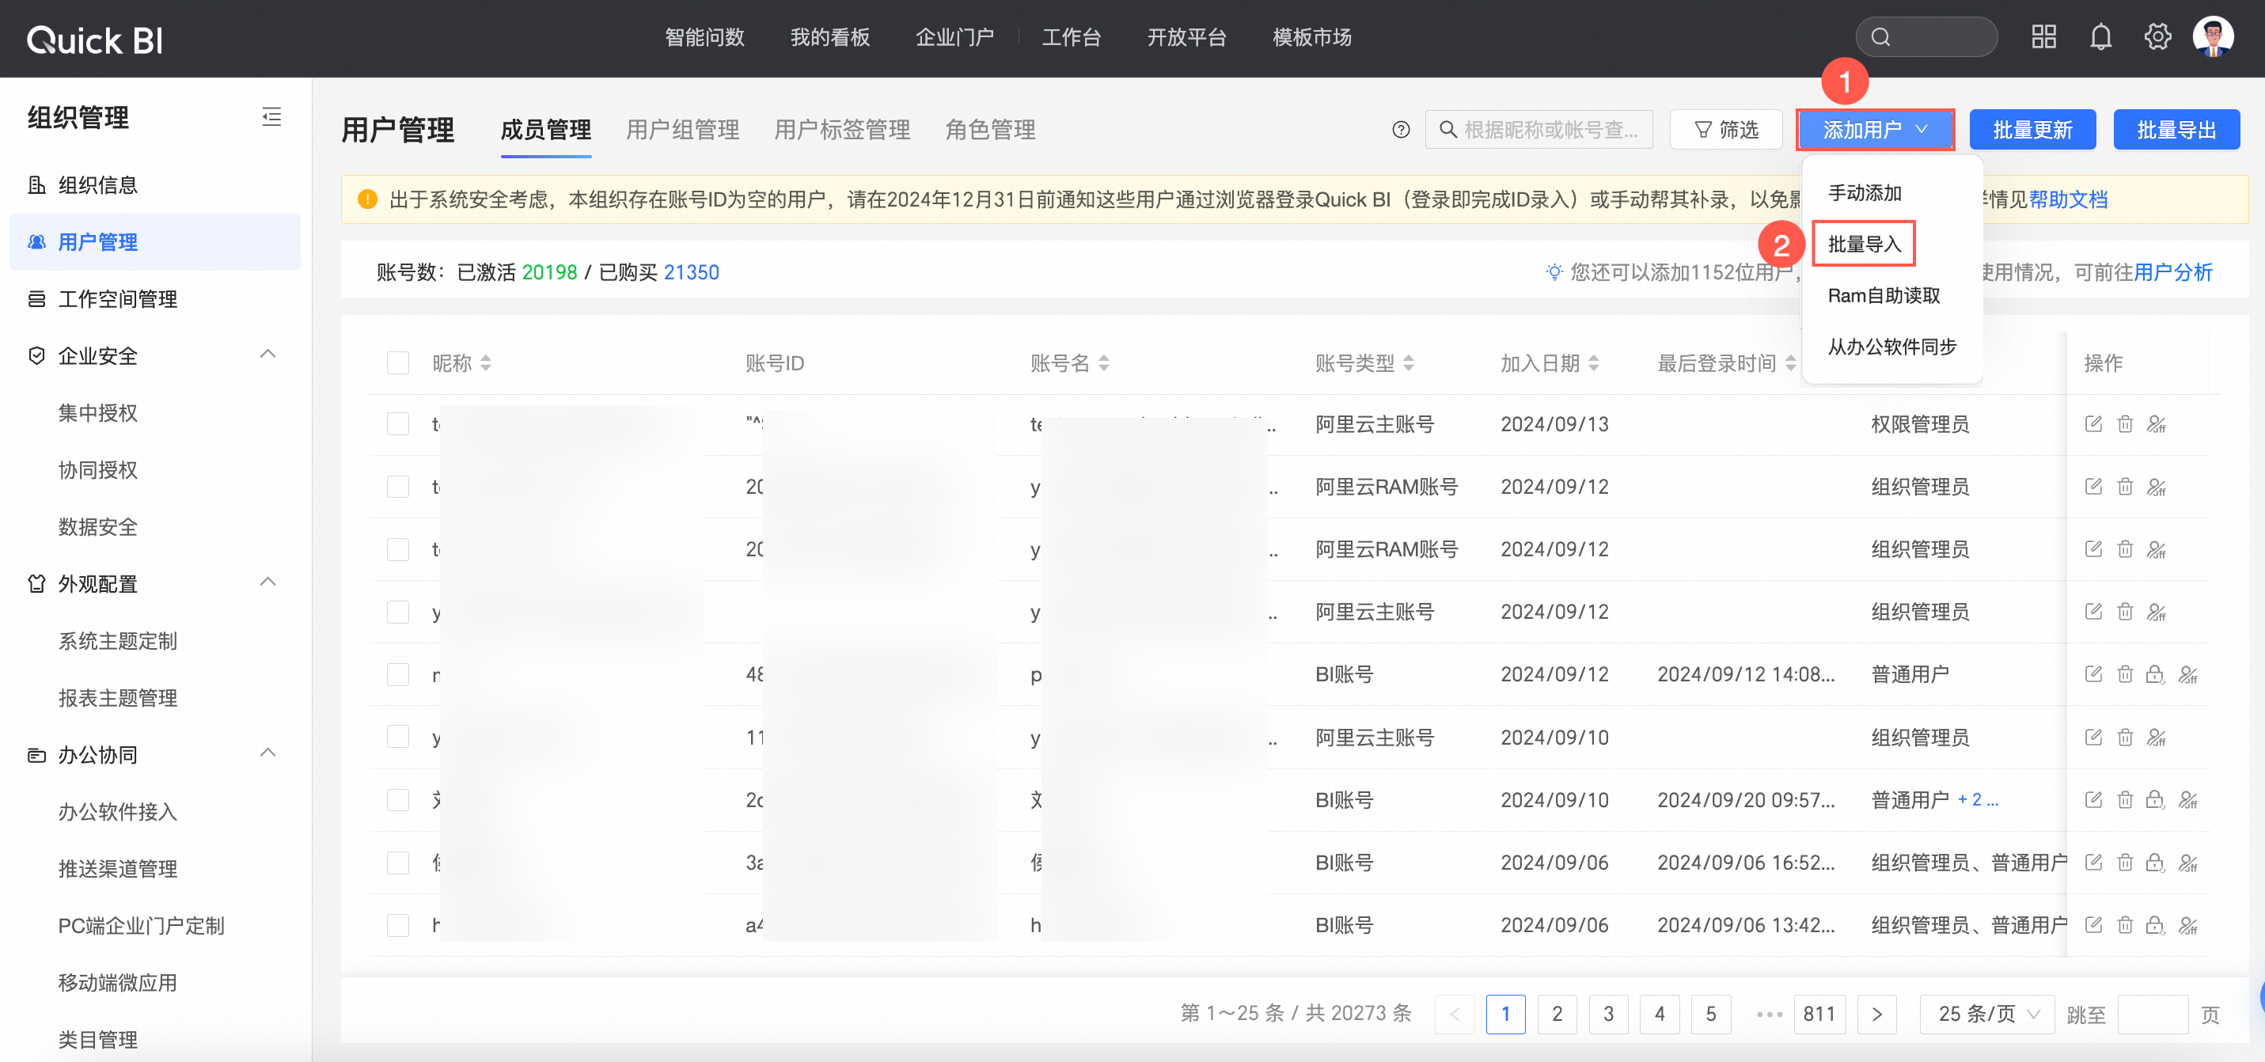Screen dimensions: 2265x1062
Task: Switch to the 用户组管理 tab
Action: pos(682,130)
